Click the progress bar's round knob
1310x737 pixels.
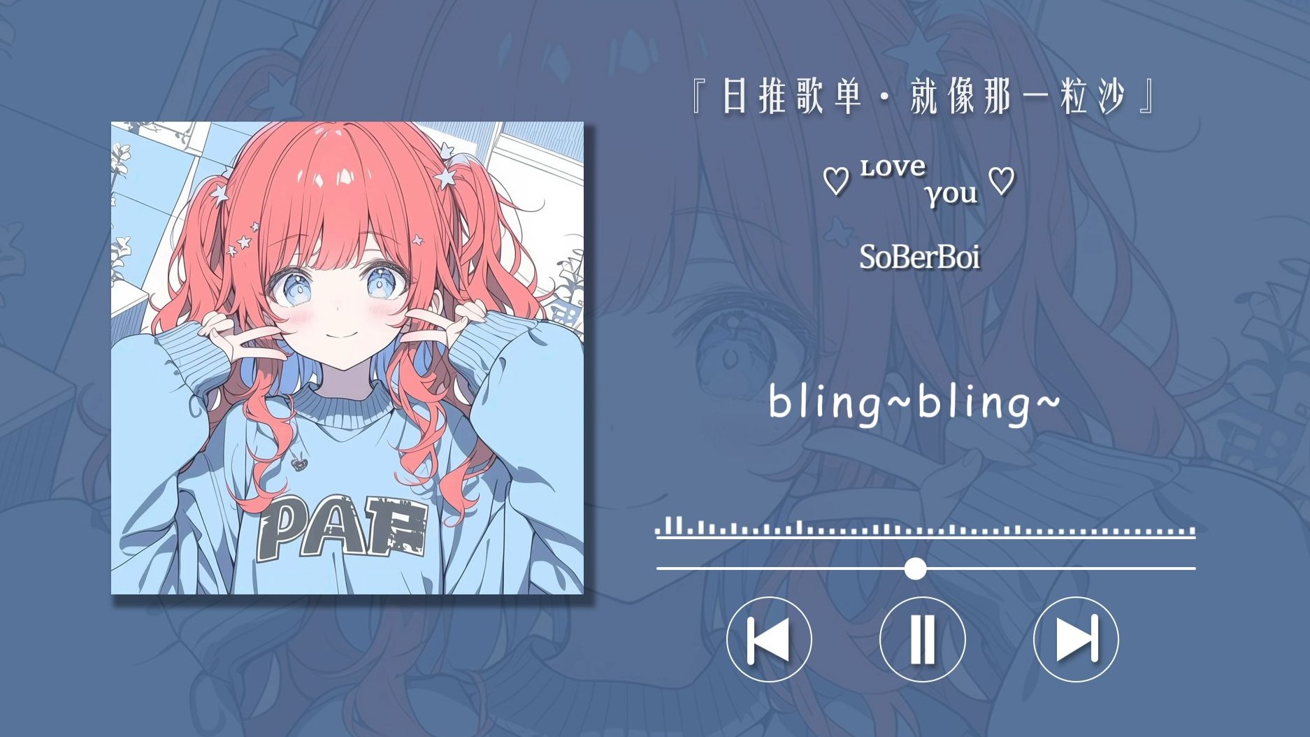click(x=915, y=568)
